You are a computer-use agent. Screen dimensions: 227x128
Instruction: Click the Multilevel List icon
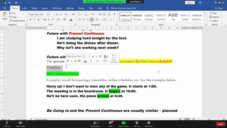pyautogui.click(x=93, y=14)
